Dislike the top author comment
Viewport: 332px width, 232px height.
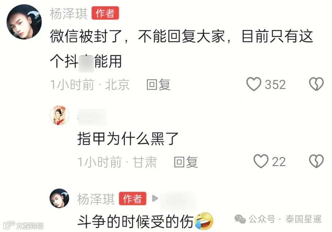coord(316,84)
